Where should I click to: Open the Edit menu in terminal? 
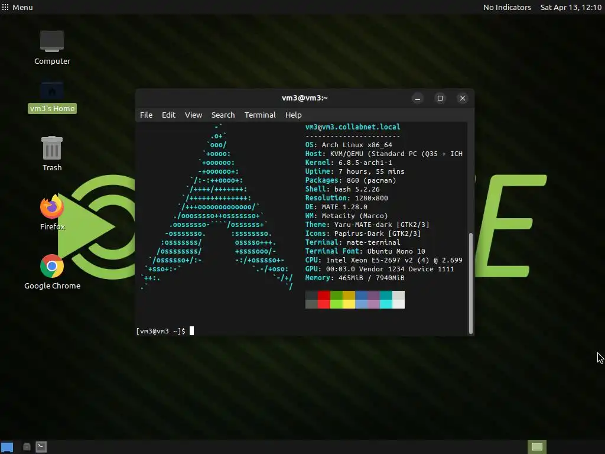pos(168,115)
